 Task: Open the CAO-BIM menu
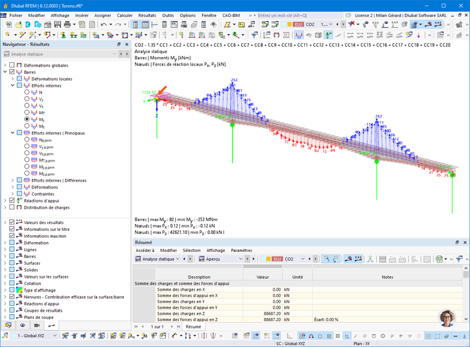tap(231, 15)
